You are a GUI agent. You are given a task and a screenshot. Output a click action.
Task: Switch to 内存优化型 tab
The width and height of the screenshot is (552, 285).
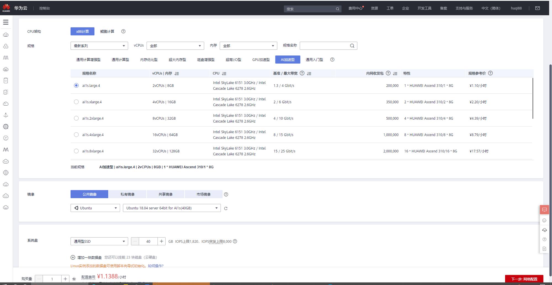coord(149,60)
